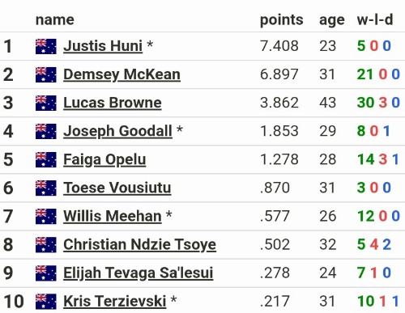Click the flag beside Joseph Goodall
The height and width of the screenshot is (313, 405).
46,131
